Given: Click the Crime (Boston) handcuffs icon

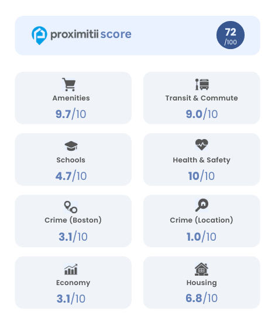Looking at the screenshot, I should click(x=71, y=207).
